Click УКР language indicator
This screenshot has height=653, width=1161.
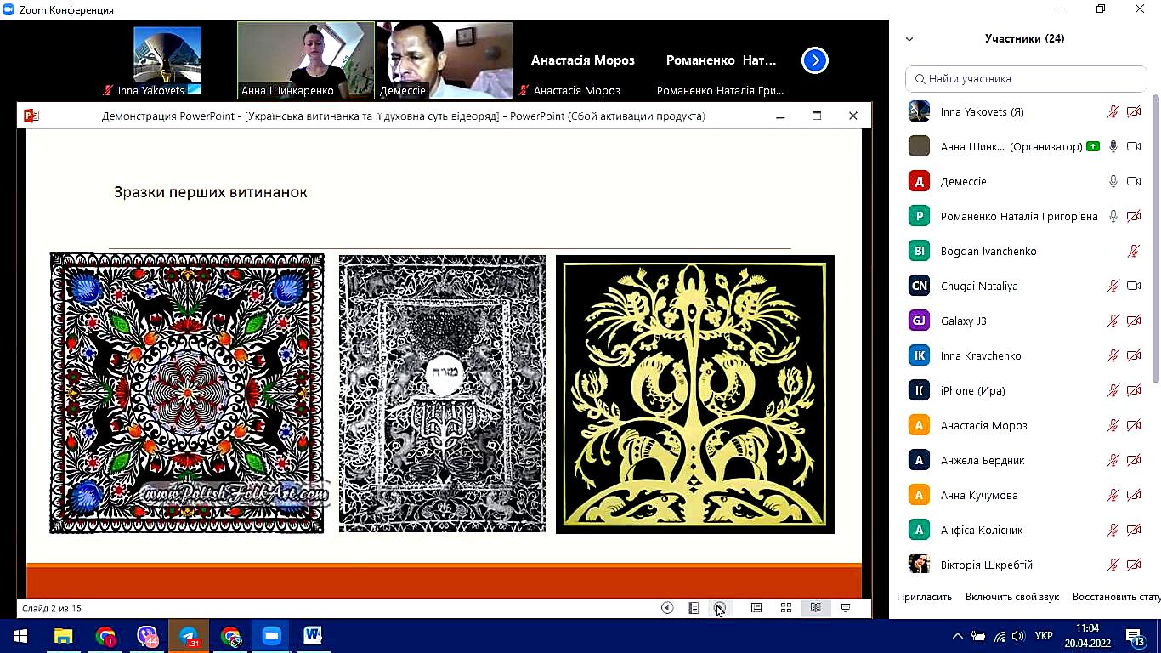[x=1045, y=635]
